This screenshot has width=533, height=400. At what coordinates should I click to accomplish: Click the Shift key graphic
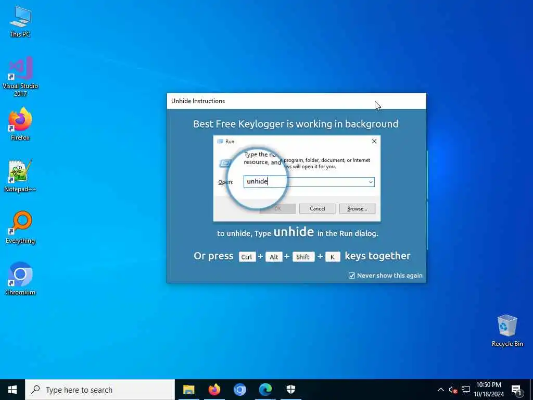click(x=303, y=257)
